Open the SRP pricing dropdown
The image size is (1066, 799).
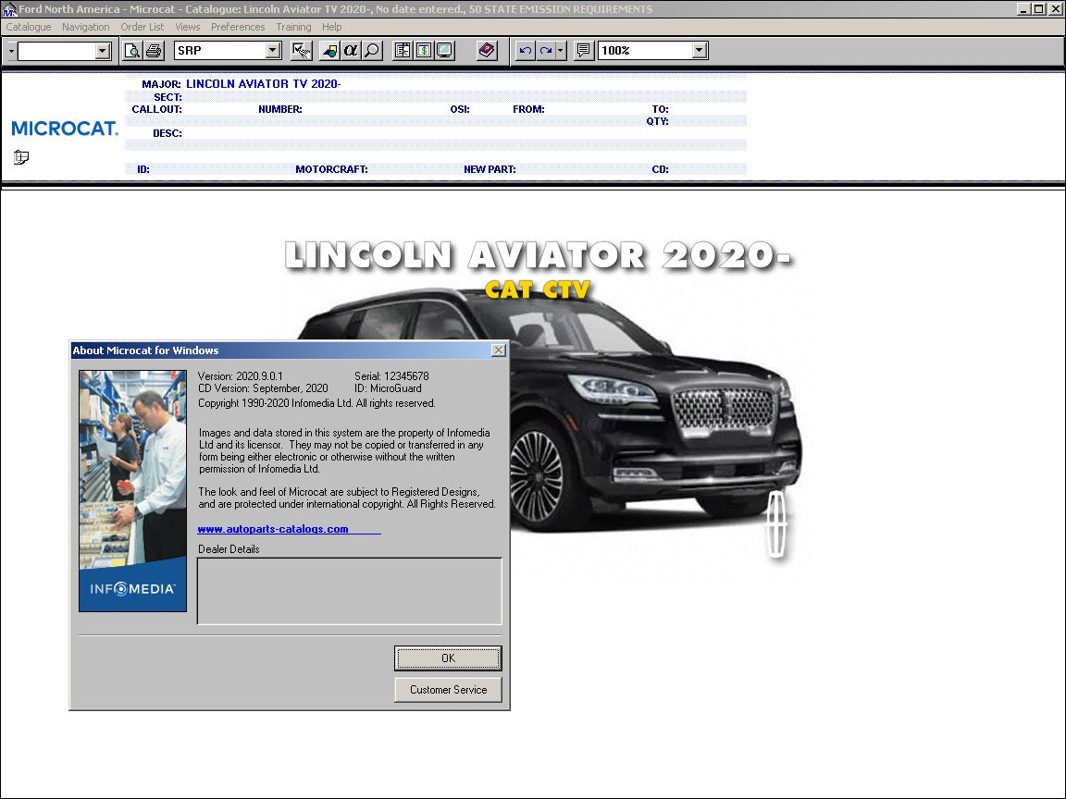[x=271, y=50]
